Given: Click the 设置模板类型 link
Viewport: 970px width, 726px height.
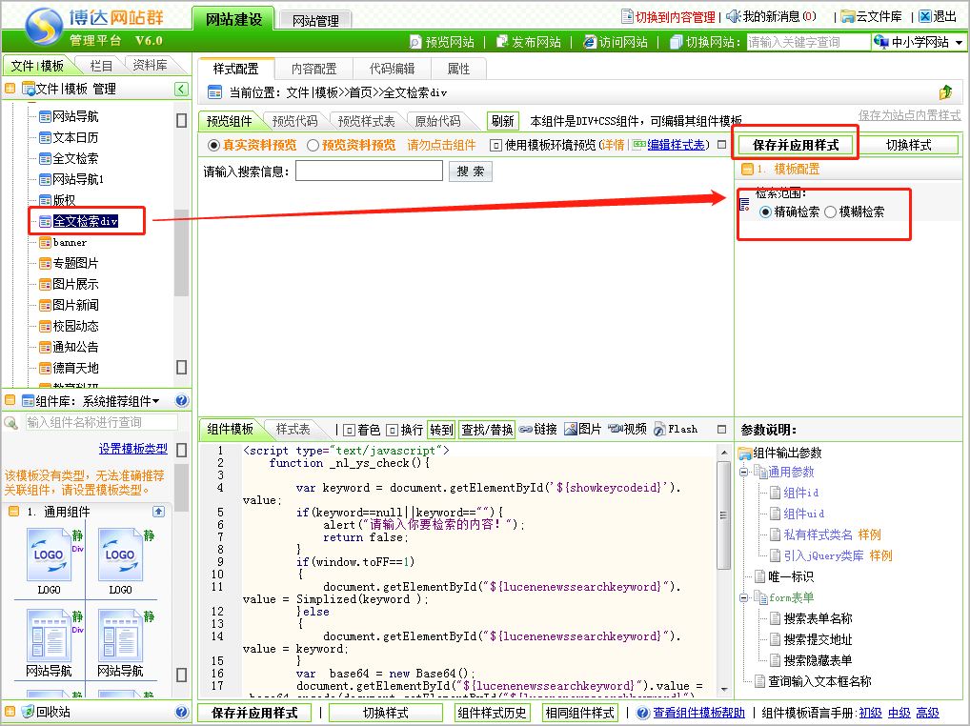Looking at the screenshot, I should point(133,449).
